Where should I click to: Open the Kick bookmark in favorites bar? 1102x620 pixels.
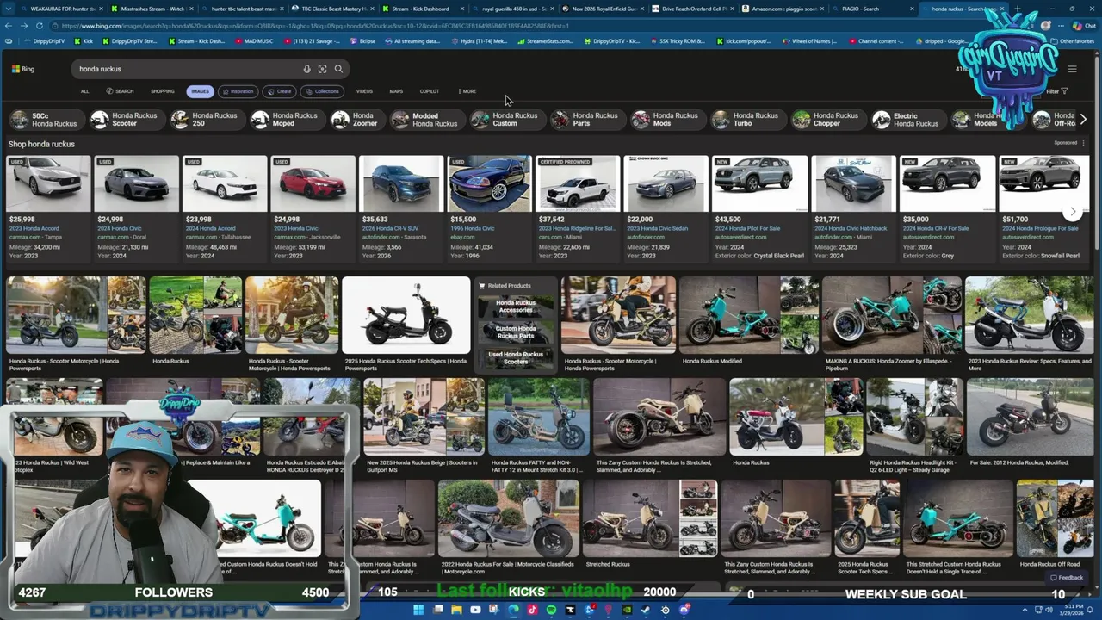84,40
